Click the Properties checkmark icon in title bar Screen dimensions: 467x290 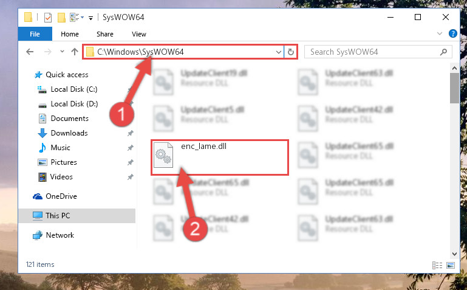pos(47,18)
